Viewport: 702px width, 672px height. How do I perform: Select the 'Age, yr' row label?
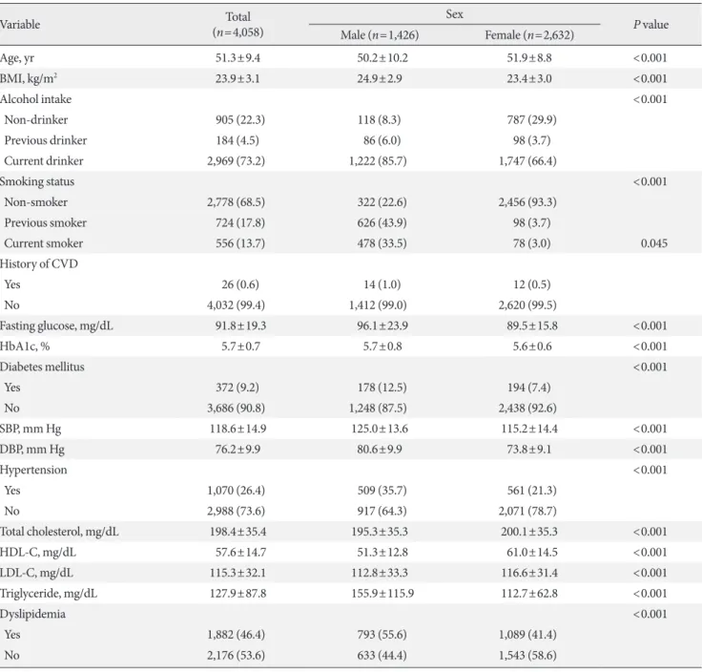coord(17,58)
